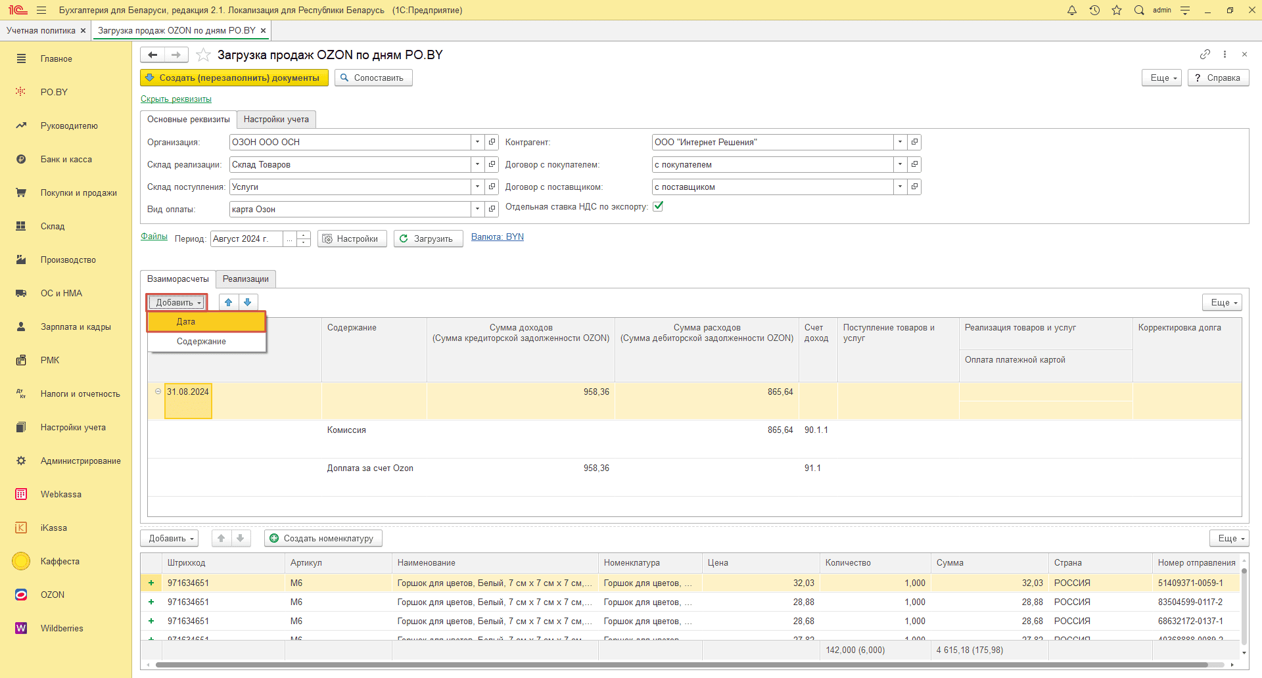The height and width of the screenshot is (678, 1262).
Task: Move Взаиморасчеты row down with blue arrow
Action: pos(248,302)
